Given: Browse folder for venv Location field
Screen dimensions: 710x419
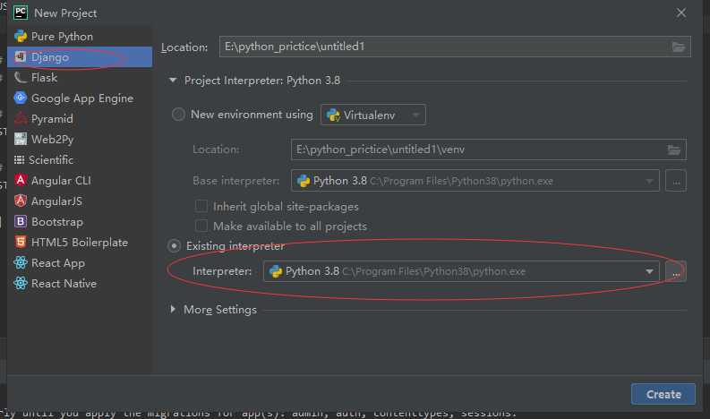Looking at the screenshot, I should coord(674,150).
